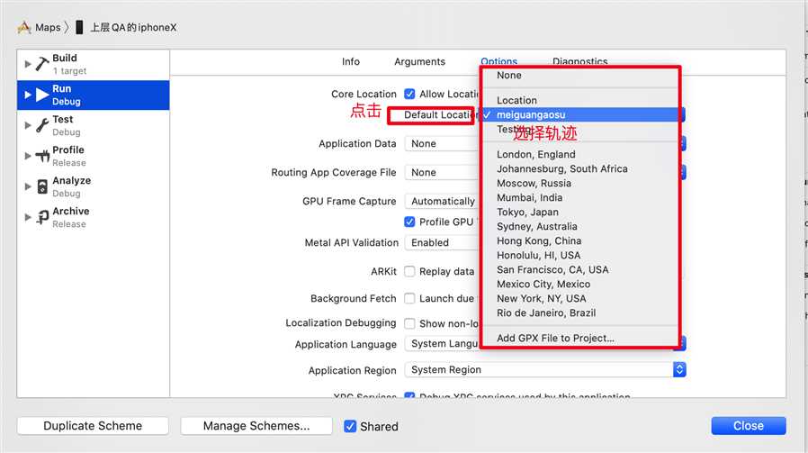Select meiguangaosu in location menu
Image resolution: width=808 pixels, height=453 pixels.
pyautogui.click(x=580, y=114)
